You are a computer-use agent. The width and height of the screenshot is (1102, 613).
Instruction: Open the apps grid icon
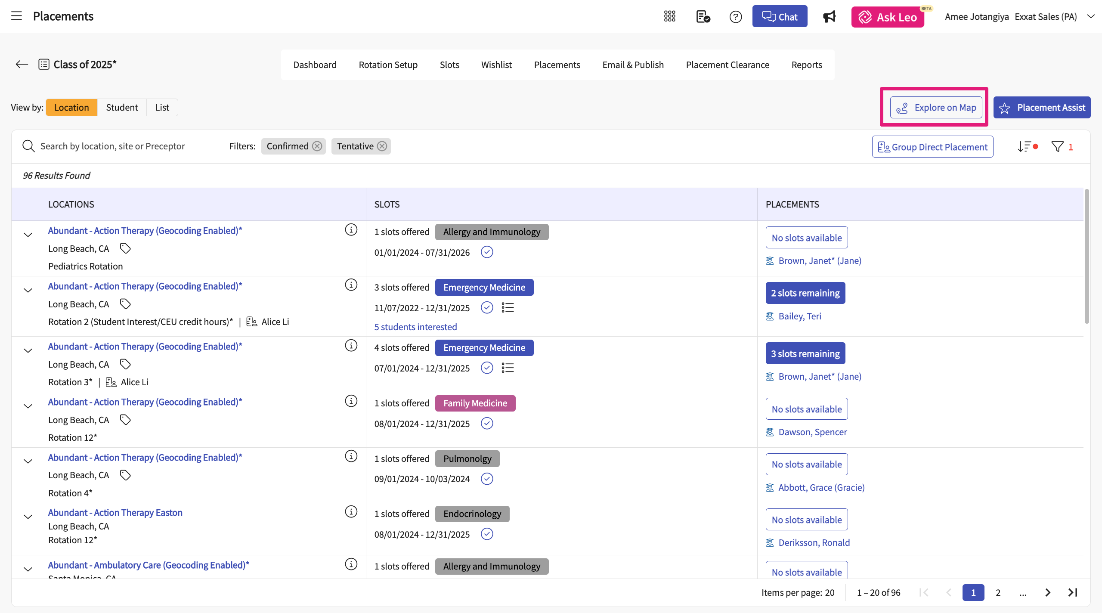pyautogui.click(x=669, y=16)
